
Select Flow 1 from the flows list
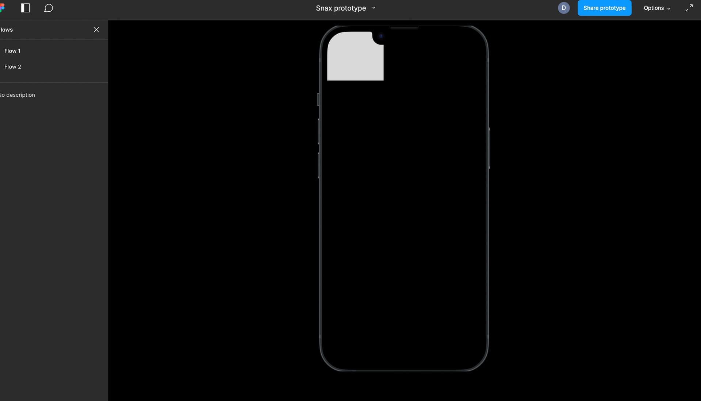point(12,51)
